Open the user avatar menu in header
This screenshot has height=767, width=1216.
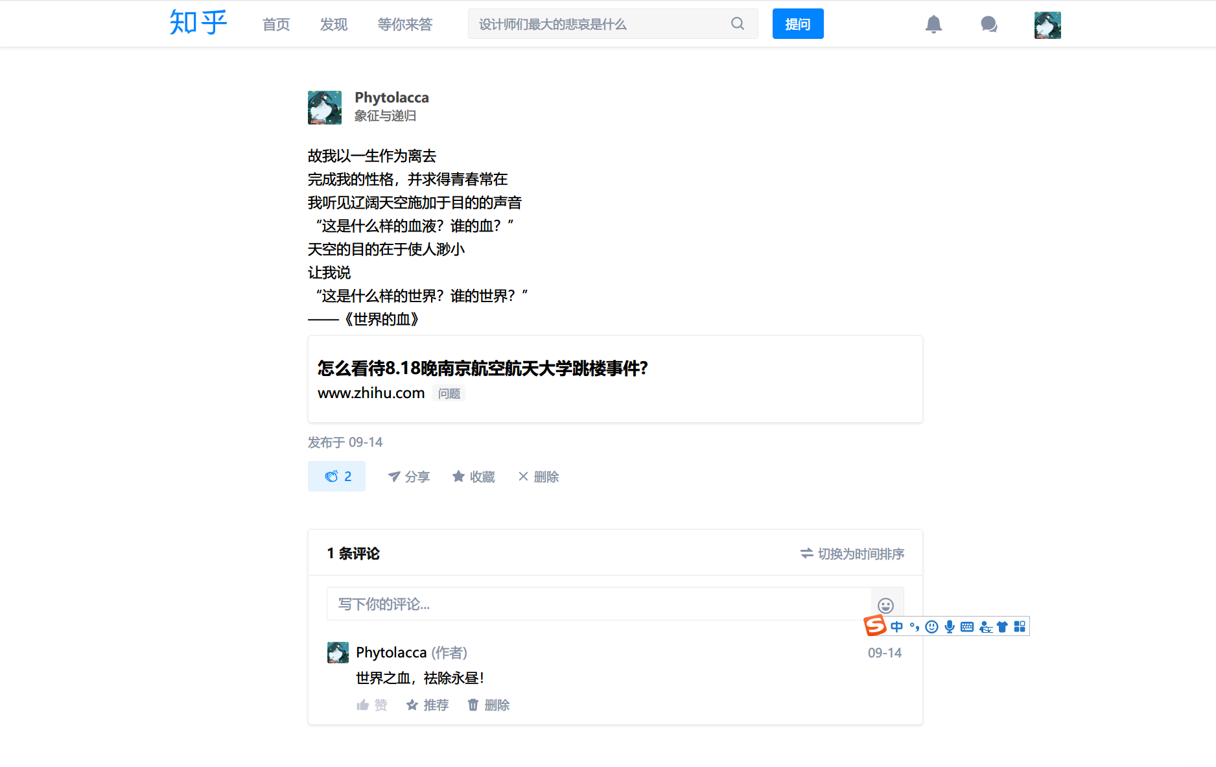click(x=1047, y=25)
